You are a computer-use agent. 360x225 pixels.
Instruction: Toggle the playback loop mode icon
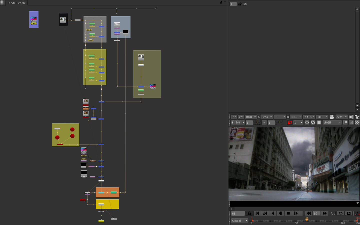click(x=341, y=213)
